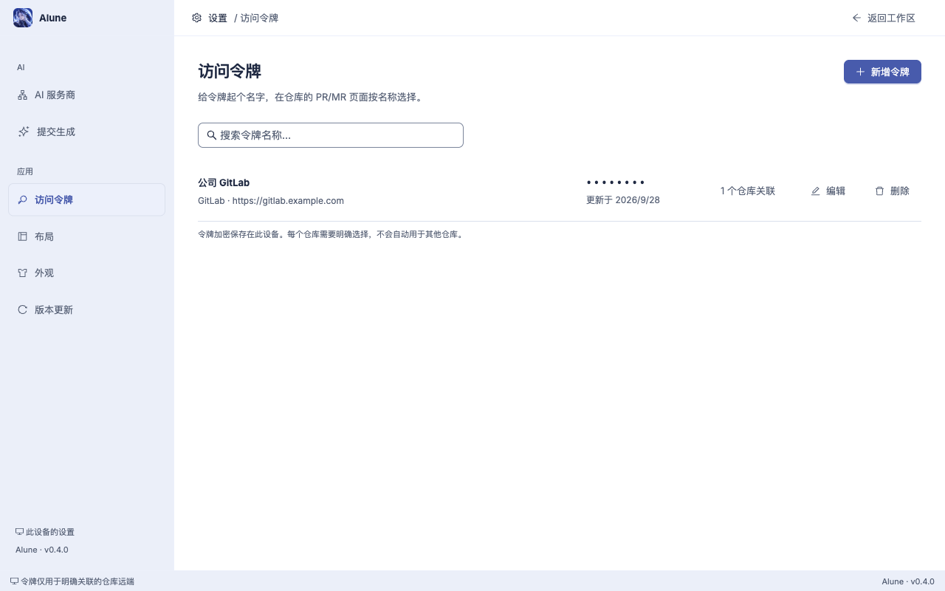Click the 访问令牌 breadcrumb text
Image resolution: width=945 pixels, height=591 pixels.
pos(259,18)
